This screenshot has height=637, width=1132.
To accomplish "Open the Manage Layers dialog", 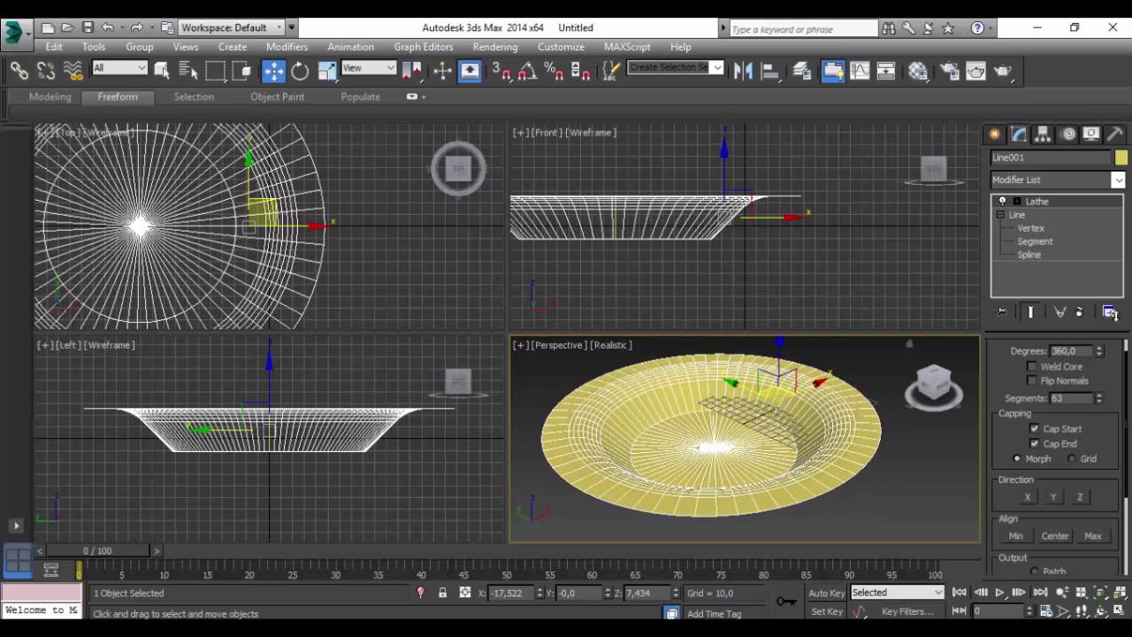I will [802, 71].
